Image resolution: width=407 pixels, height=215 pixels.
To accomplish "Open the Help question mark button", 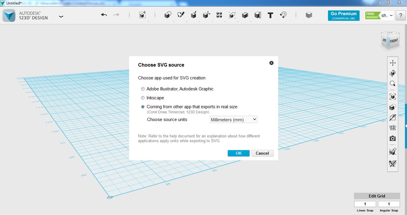I will pyautogui.click(x=400, y=15).
